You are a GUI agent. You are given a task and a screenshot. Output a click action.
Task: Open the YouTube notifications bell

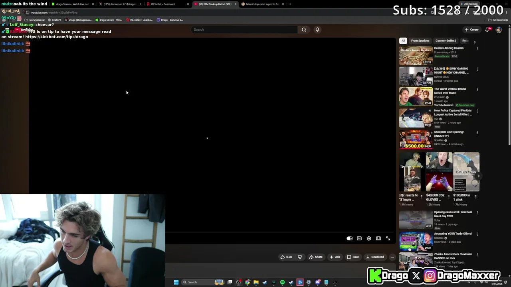pyautogui.click(x=487, y=29)
